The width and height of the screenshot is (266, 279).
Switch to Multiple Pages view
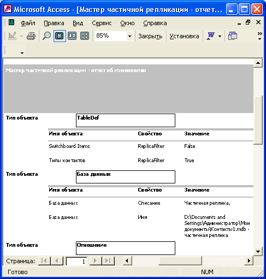point(85,36)
